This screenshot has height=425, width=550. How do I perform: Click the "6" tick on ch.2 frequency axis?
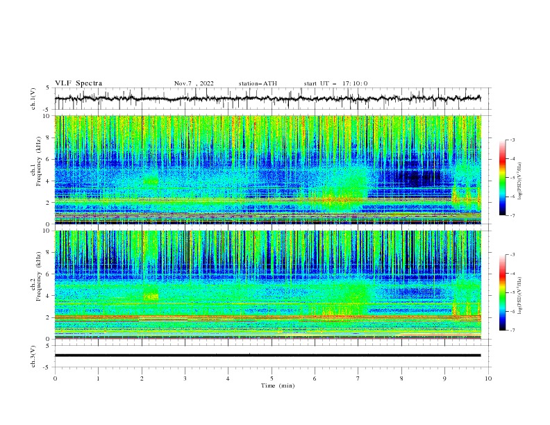49,274
